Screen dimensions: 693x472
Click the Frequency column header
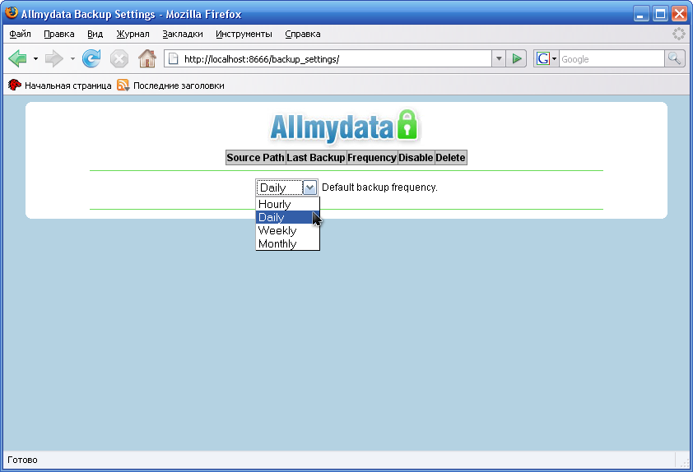[x=372, y=158]
